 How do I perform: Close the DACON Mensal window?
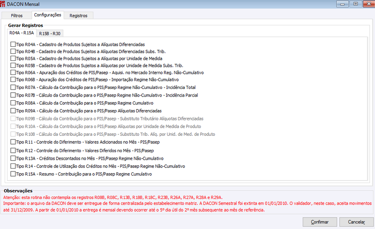(369, 4)
